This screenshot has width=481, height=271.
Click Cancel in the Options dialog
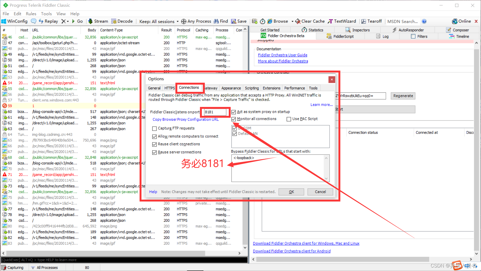[320, 192]
